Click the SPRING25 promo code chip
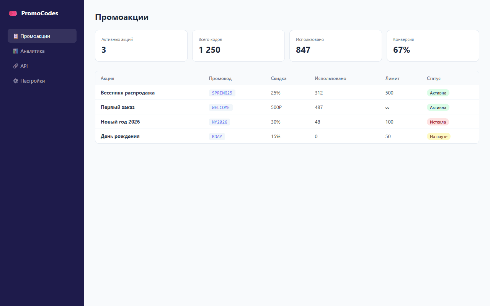Viewport: 490px width, 306px height. (222, 93)
